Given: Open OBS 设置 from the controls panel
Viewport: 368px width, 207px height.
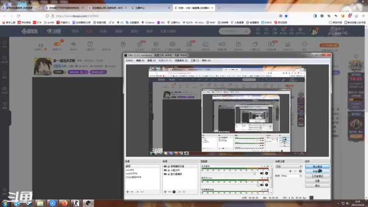Looking at the screenshot, I should (317, 181).
